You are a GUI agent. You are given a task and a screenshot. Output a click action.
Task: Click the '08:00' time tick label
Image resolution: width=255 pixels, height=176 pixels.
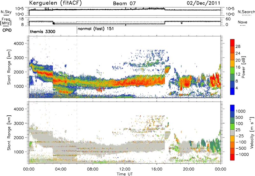[93, 169]
